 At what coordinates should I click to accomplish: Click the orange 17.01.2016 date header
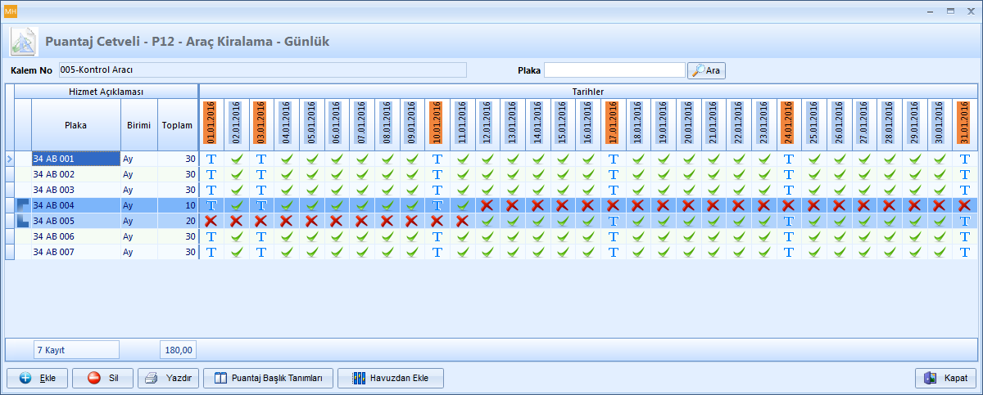point(613,123)
